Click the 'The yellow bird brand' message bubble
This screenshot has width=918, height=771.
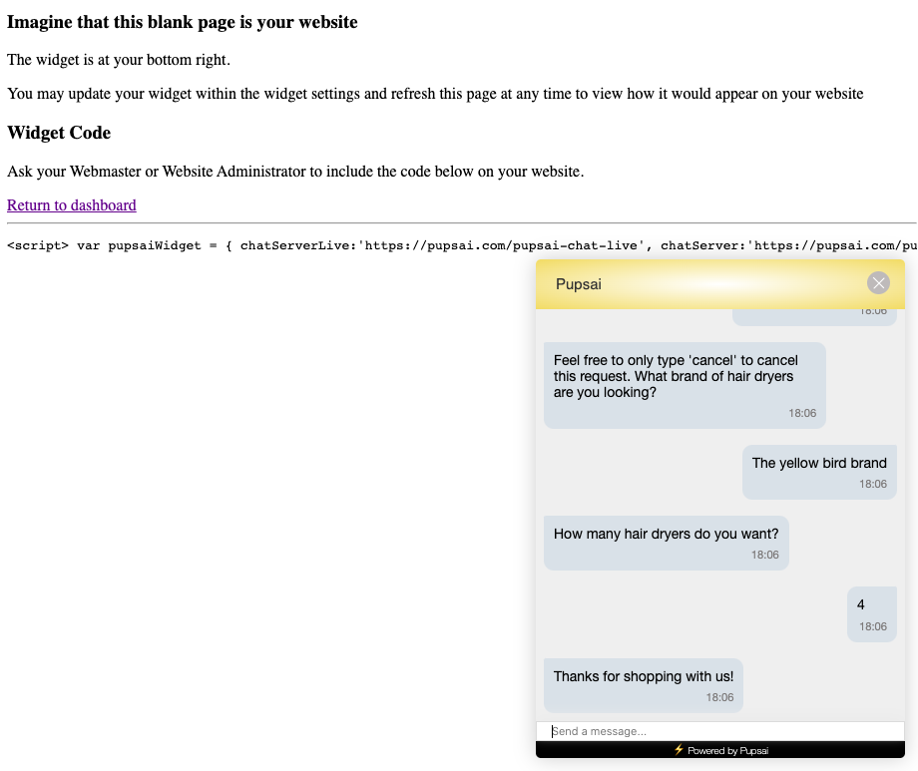tap(819, 464)
